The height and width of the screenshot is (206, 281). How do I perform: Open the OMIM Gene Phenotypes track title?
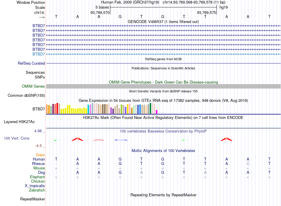[163, 82]
